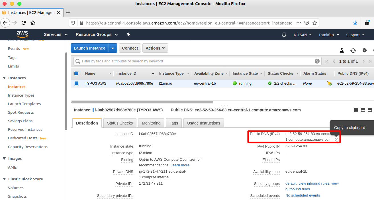Switch to Status Checks tab

coord(120,123)
